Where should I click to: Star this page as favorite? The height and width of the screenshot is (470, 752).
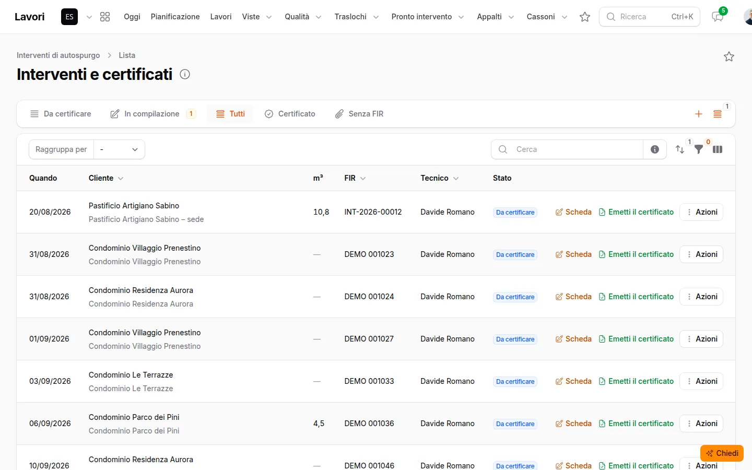pyautogui.click(x=729, y=56)
